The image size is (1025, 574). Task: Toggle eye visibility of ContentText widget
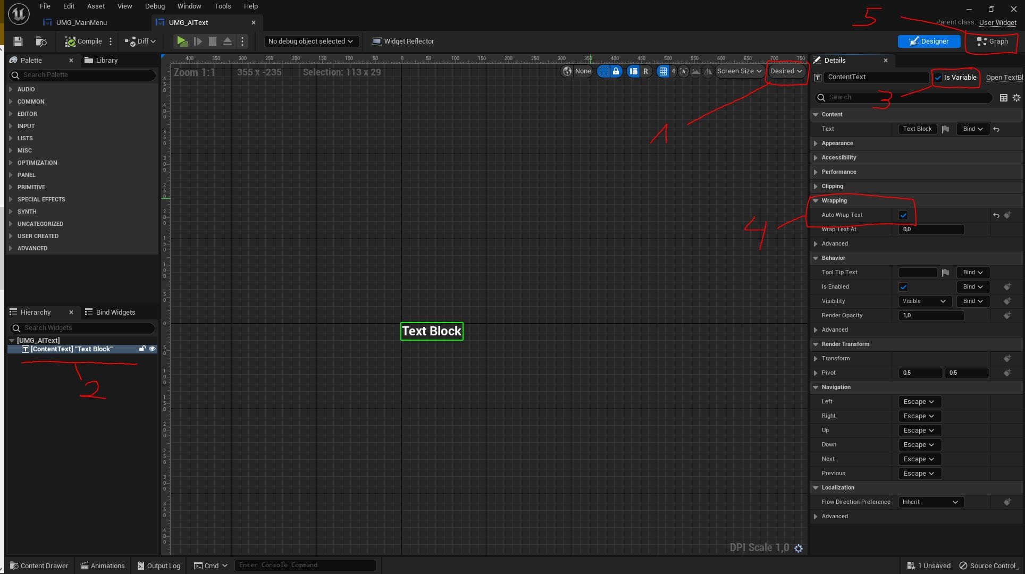(152, 349)
